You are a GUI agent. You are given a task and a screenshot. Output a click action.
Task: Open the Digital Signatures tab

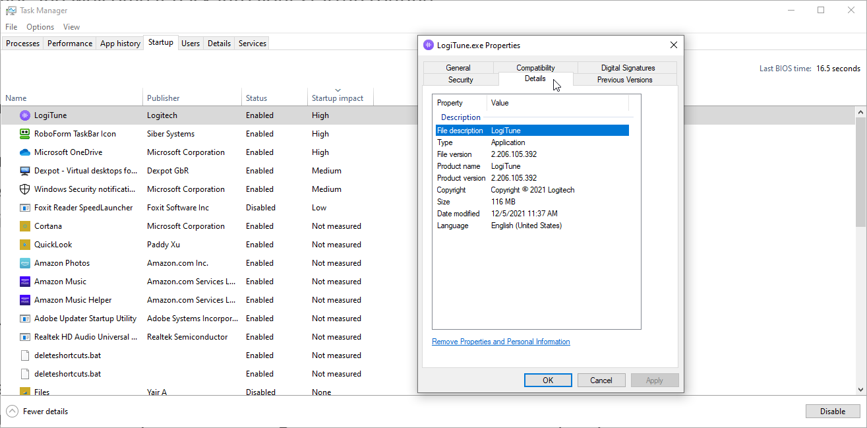(x=628, y=68)
